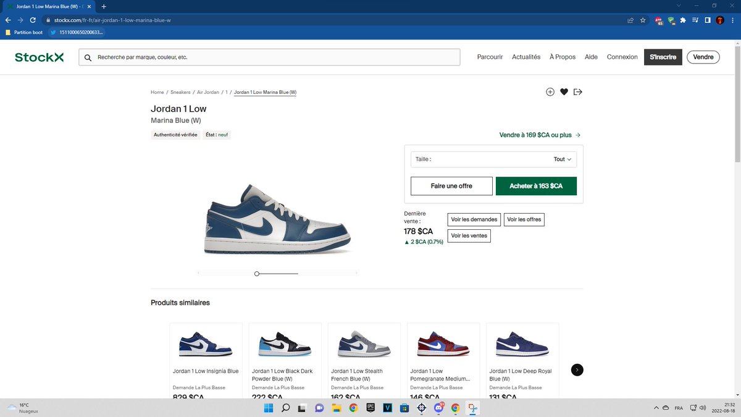Click share-page icon in address bar
The width and height of the screenshot is (741, 417).
pyautogui.click(x=630, y=20)
